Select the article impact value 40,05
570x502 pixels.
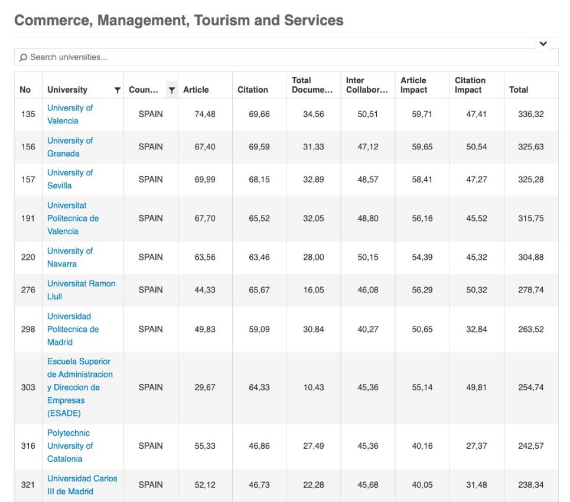click(x=422, y=485)
